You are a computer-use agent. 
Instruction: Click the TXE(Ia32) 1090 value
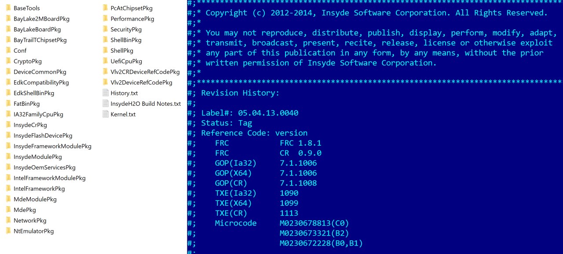pos(289,193)
